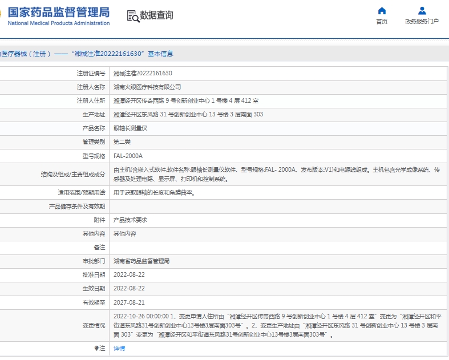449x360 pixels.
Task: Click the 其他内容 value cell
Action: [x=125, y=234]
